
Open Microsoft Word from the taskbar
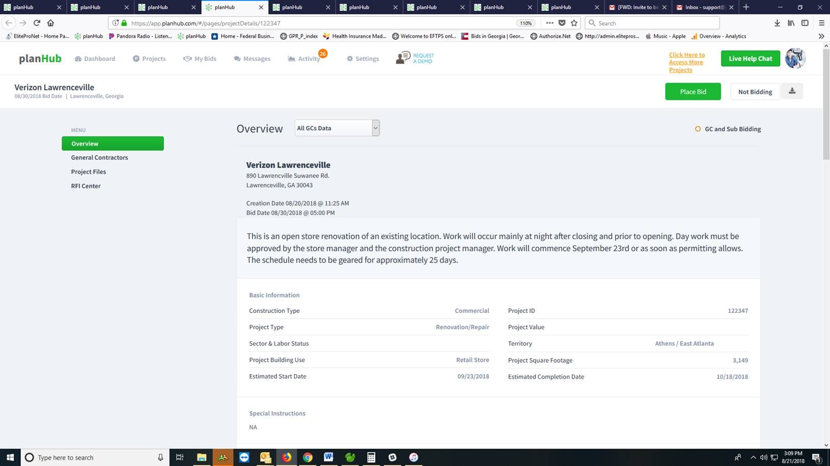click(x=328, y=457)
